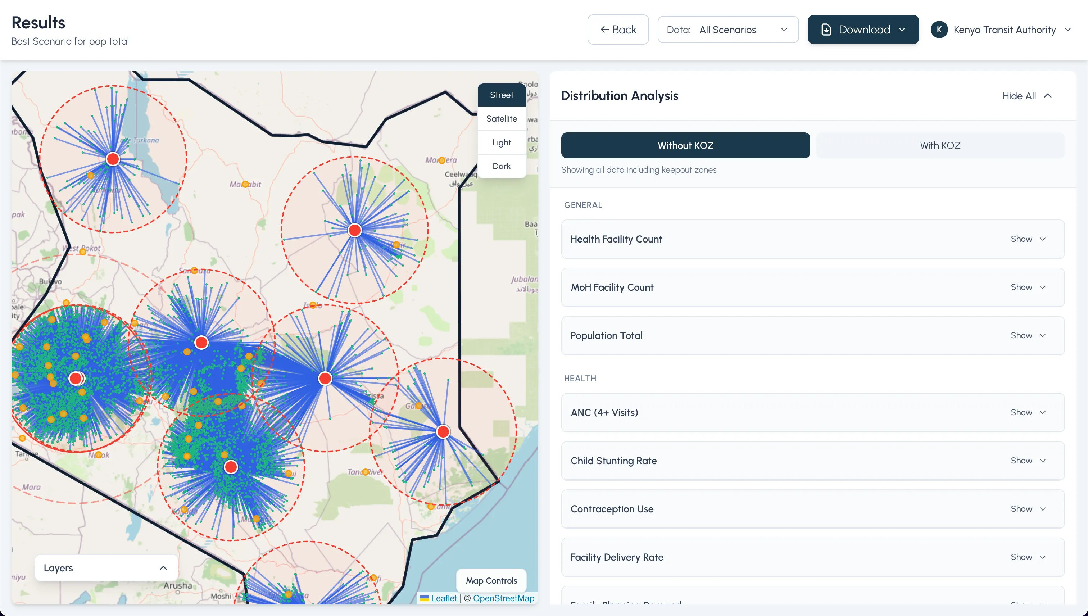
Task: Open the OpenStreetMap attribution link
Action: (x=503, y=598)
